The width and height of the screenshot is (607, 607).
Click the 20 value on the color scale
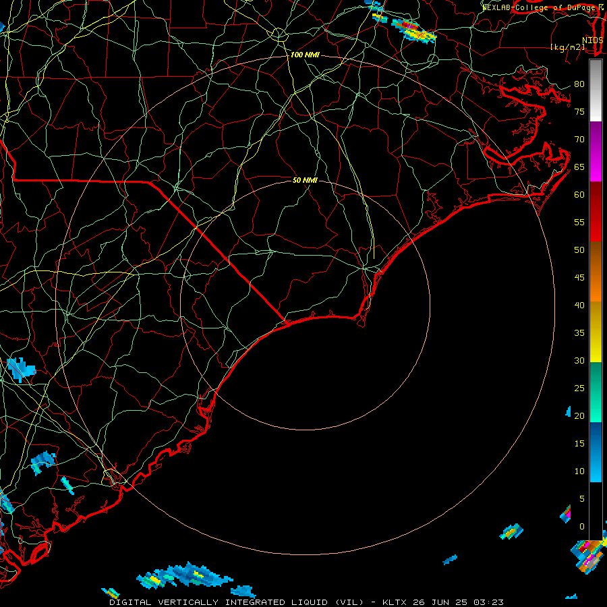(579, 415)
